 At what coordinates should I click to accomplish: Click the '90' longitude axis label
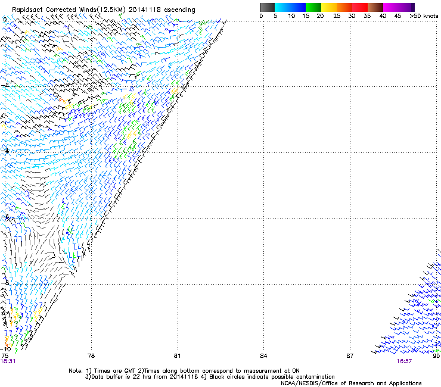tap(436, 356)
